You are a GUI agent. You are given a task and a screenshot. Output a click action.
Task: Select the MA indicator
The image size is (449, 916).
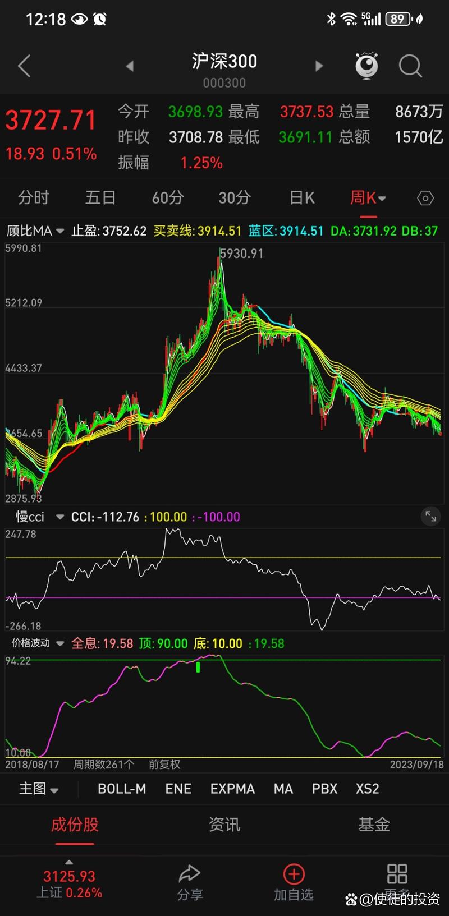[x=283, y=789]
